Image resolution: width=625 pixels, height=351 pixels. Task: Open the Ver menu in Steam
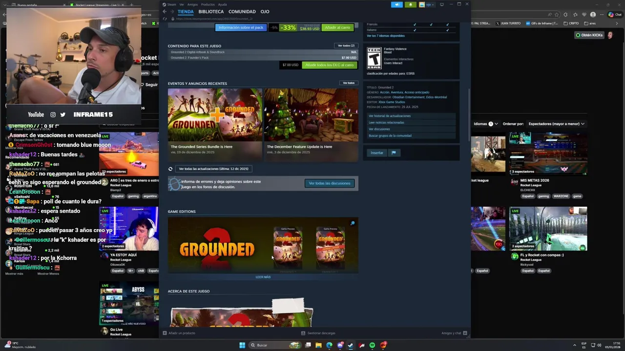pyautogui.click(x=182, y=4)
